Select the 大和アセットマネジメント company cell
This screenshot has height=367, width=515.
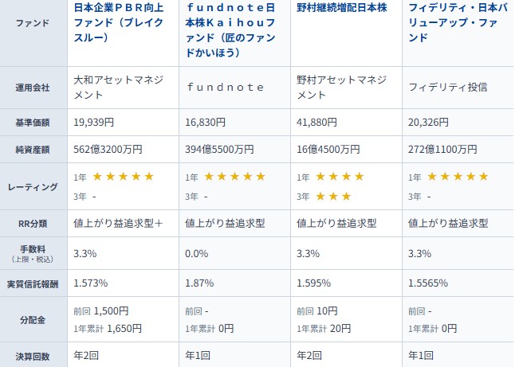click(x=119, y=87)
